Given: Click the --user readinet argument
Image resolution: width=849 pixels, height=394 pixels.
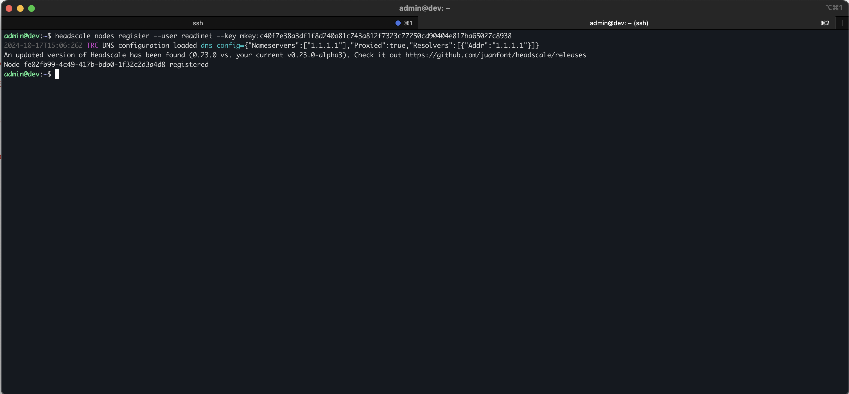Looking at the screenshot, I should point(183,36).
